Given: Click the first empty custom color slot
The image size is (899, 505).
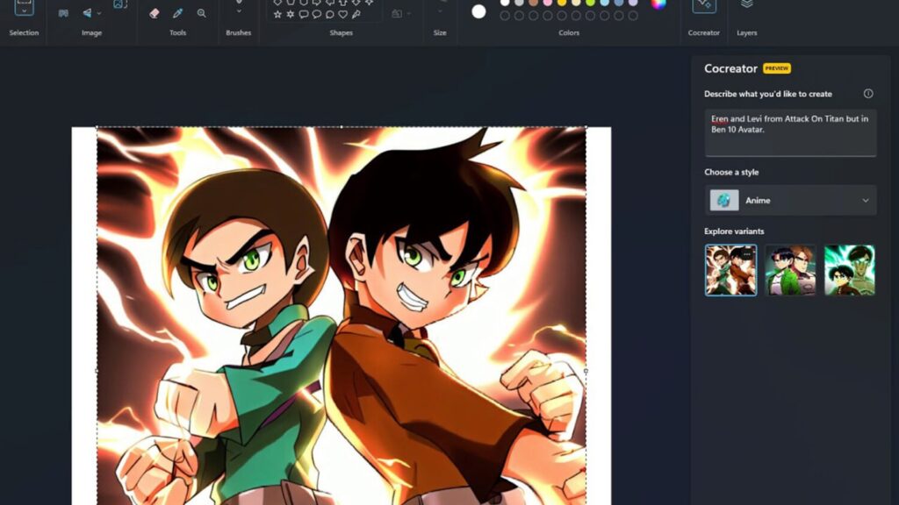Looking at the screenshot, I should click(x=505, y=16).
